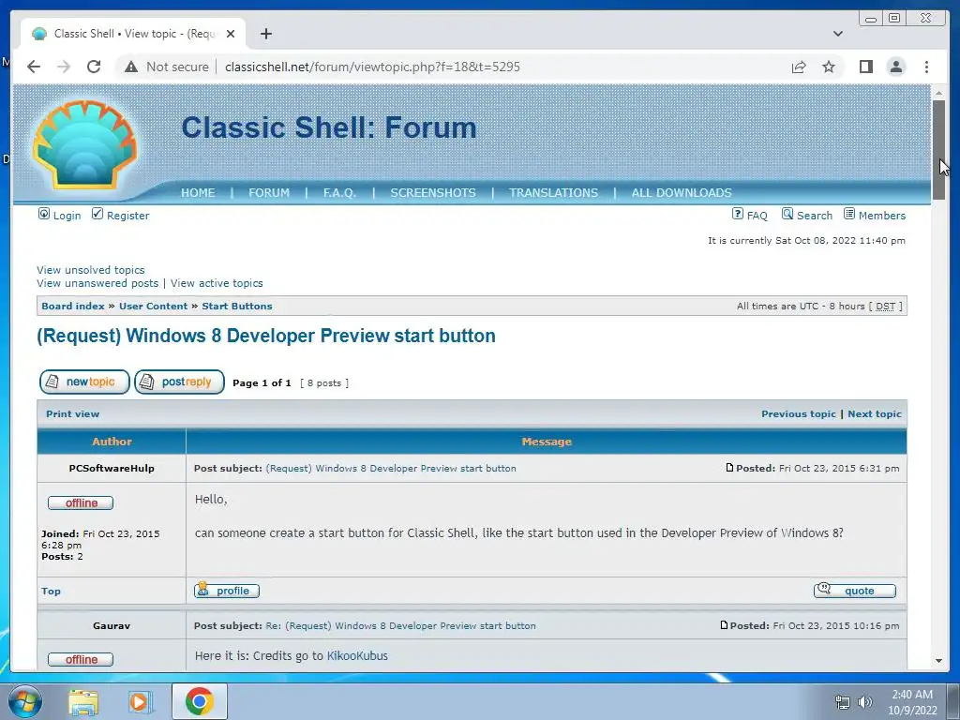Image resolution: width=960 pixels, height=720 pixels.
Task: Go to Board index breadcrumb
Action: point(73,307)
